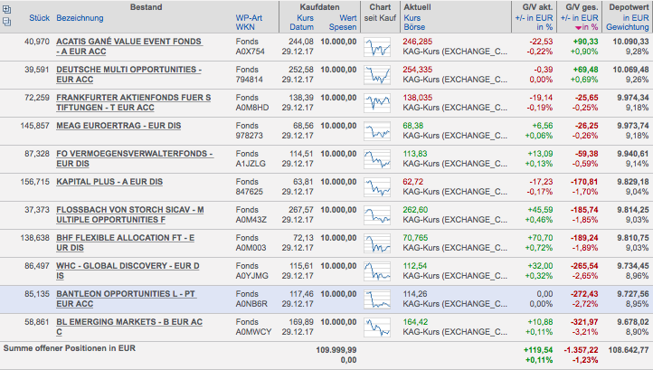Screen dimensions: 653x370
Task: Select WKN 794814 text
Action: [x=249, y=80]
